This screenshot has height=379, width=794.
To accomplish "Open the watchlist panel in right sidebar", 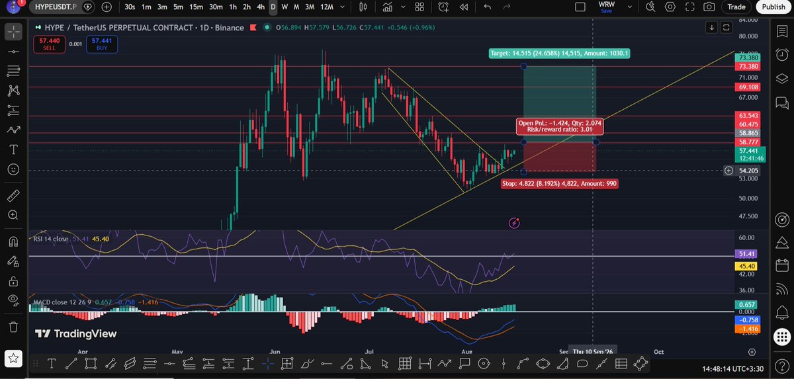I will pos(782,30).
